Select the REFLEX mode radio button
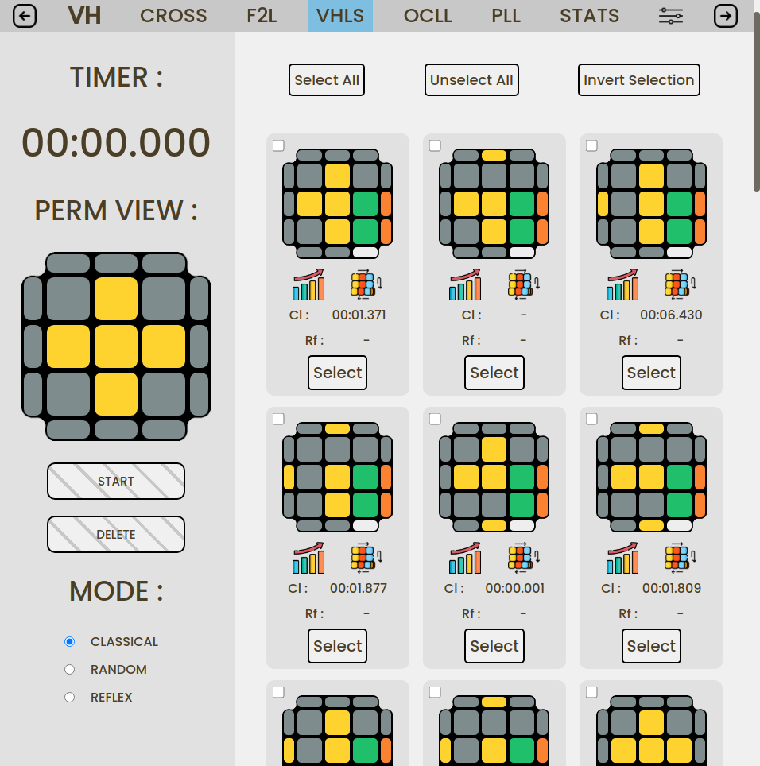760x766 pixels. coord(70,698)
